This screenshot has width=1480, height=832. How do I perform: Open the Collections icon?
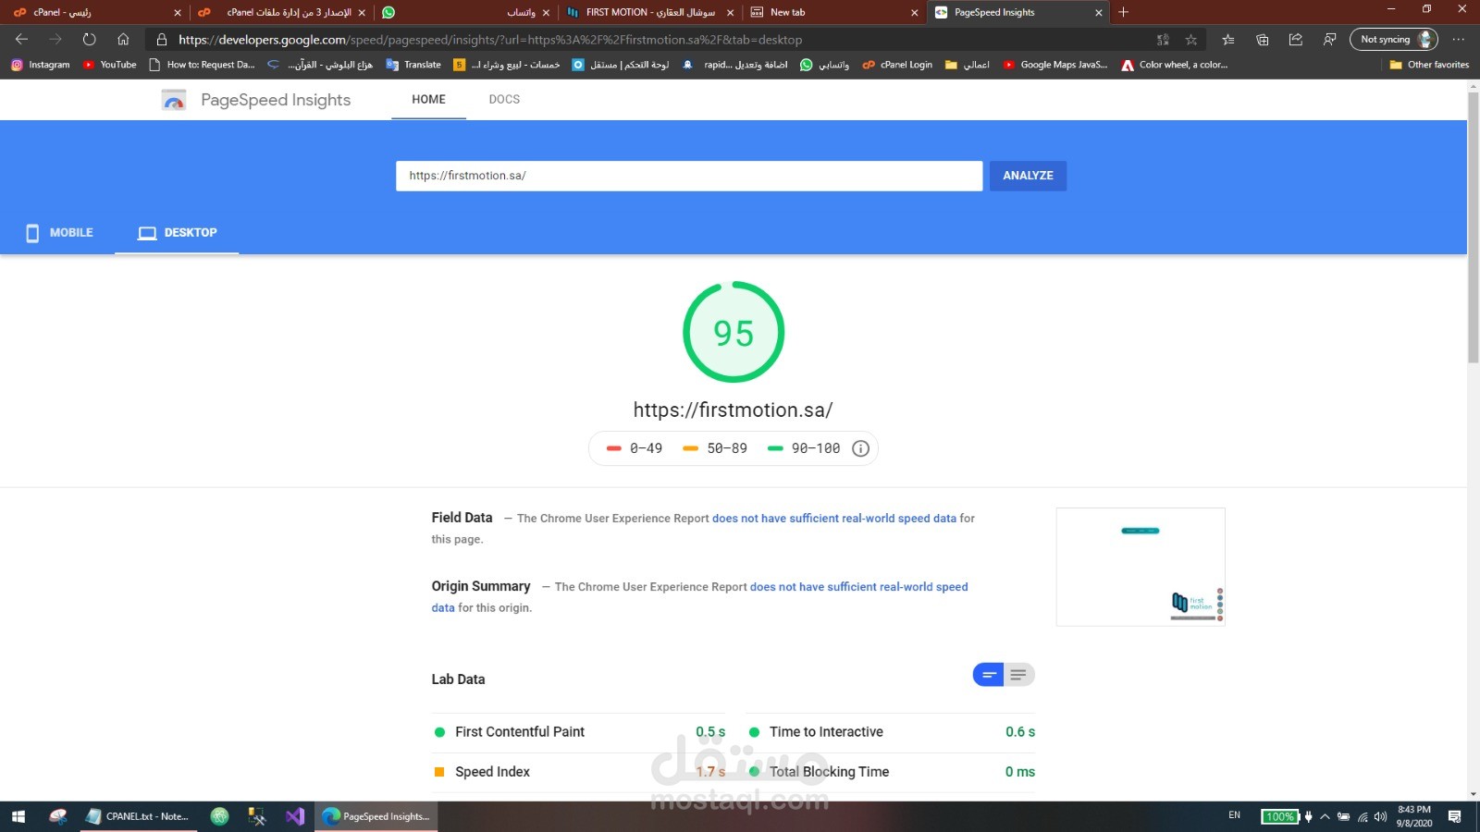(1263, 40)
